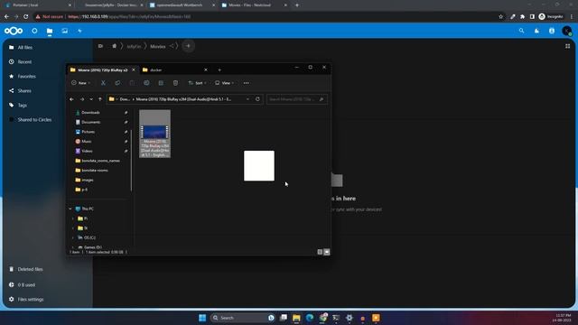578x325 pixels.
Task: Click the Cut scissors icon in Explorer
Action: (x=103, y=83)
